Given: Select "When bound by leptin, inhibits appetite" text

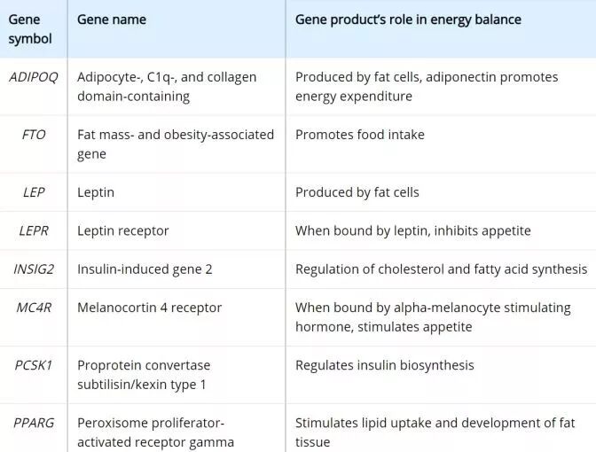Looking at the screenshot, I should point(412,230).
